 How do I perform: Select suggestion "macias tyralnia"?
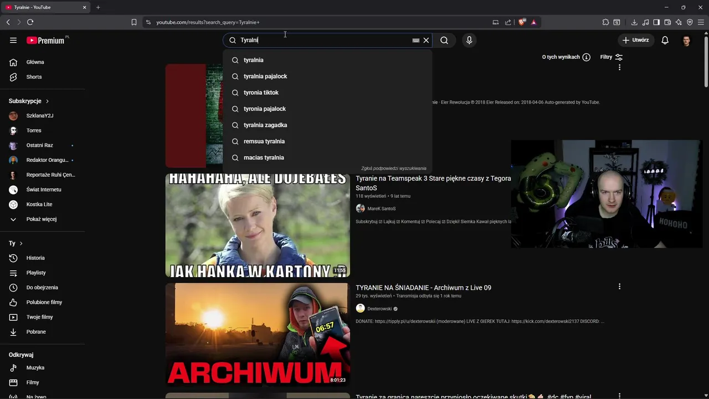click(327, 157)
